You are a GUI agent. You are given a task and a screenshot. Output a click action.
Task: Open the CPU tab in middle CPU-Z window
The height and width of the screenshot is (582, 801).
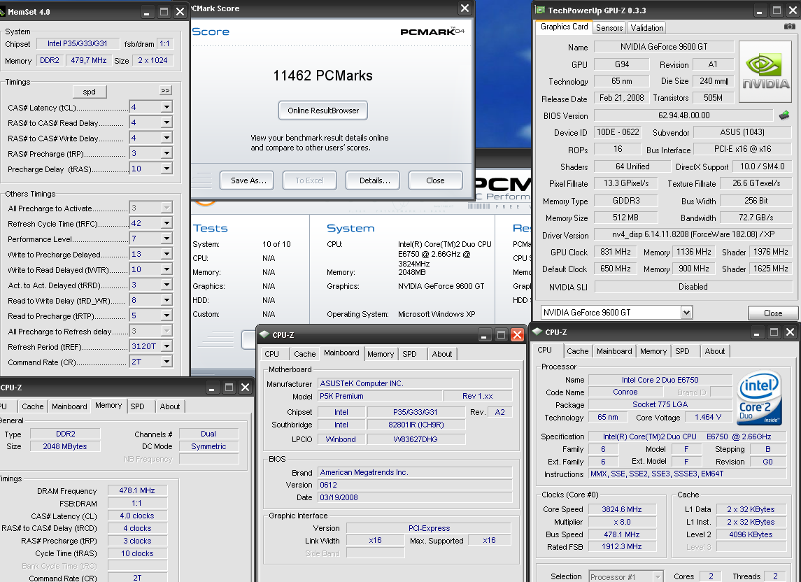point(271,353)
